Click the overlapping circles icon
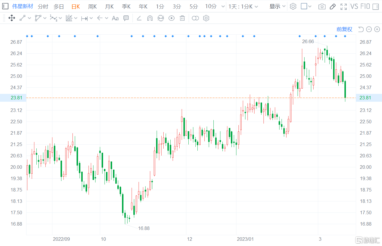 (x=195, y=18)
